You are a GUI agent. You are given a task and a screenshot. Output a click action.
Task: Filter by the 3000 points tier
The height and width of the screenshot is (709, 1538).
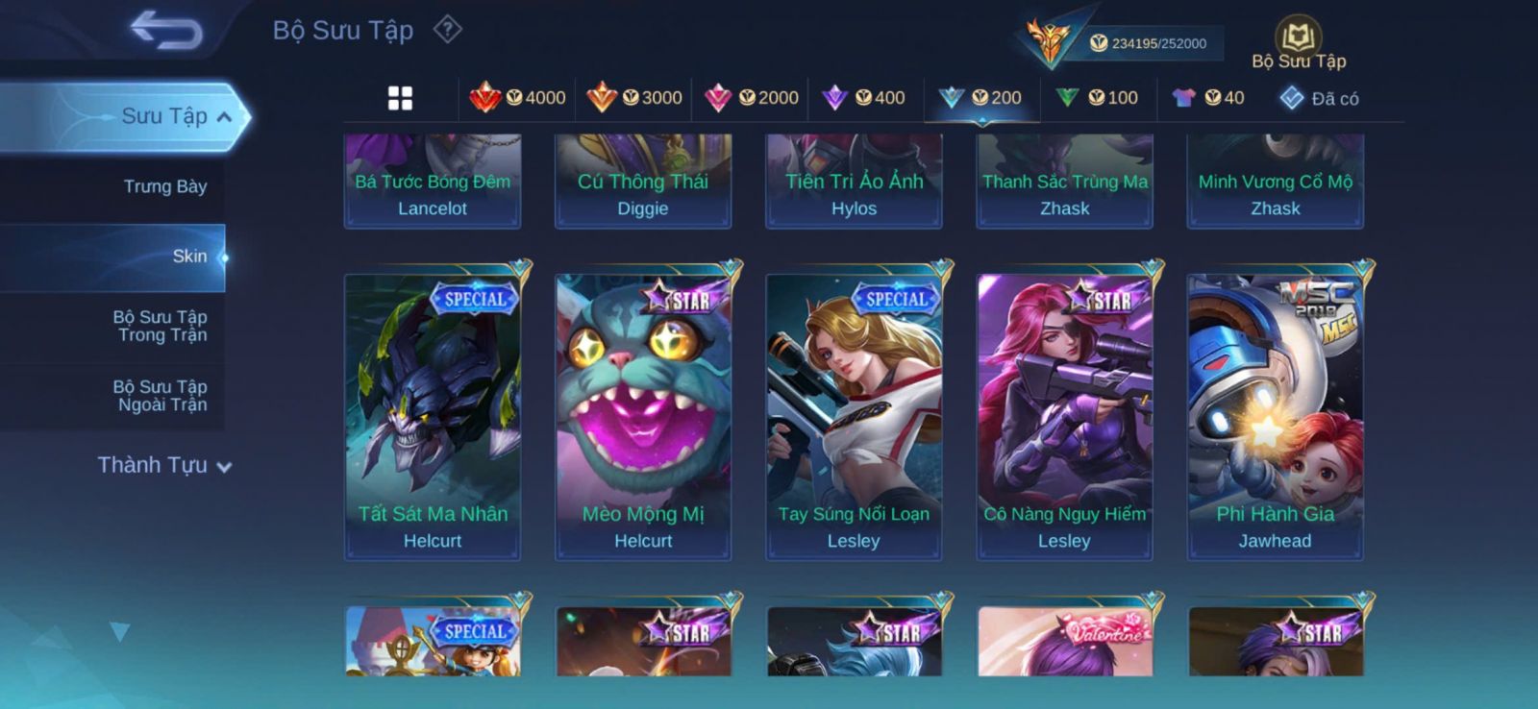click(x=634, y=97)
